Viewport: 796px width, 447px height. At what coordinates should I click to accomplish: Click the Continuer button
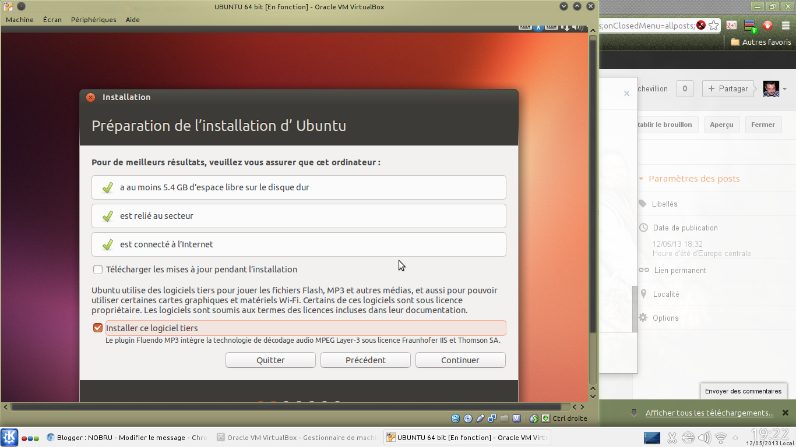[x=460, y=360]
